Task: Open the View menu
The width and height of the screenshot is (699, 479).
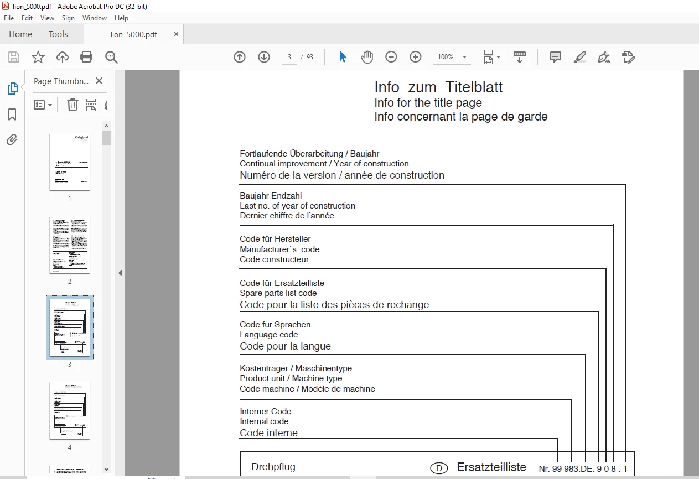Action: 47,18
